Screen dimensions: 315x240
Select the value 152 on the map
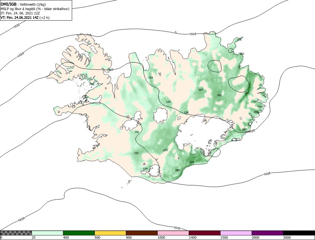136,153
